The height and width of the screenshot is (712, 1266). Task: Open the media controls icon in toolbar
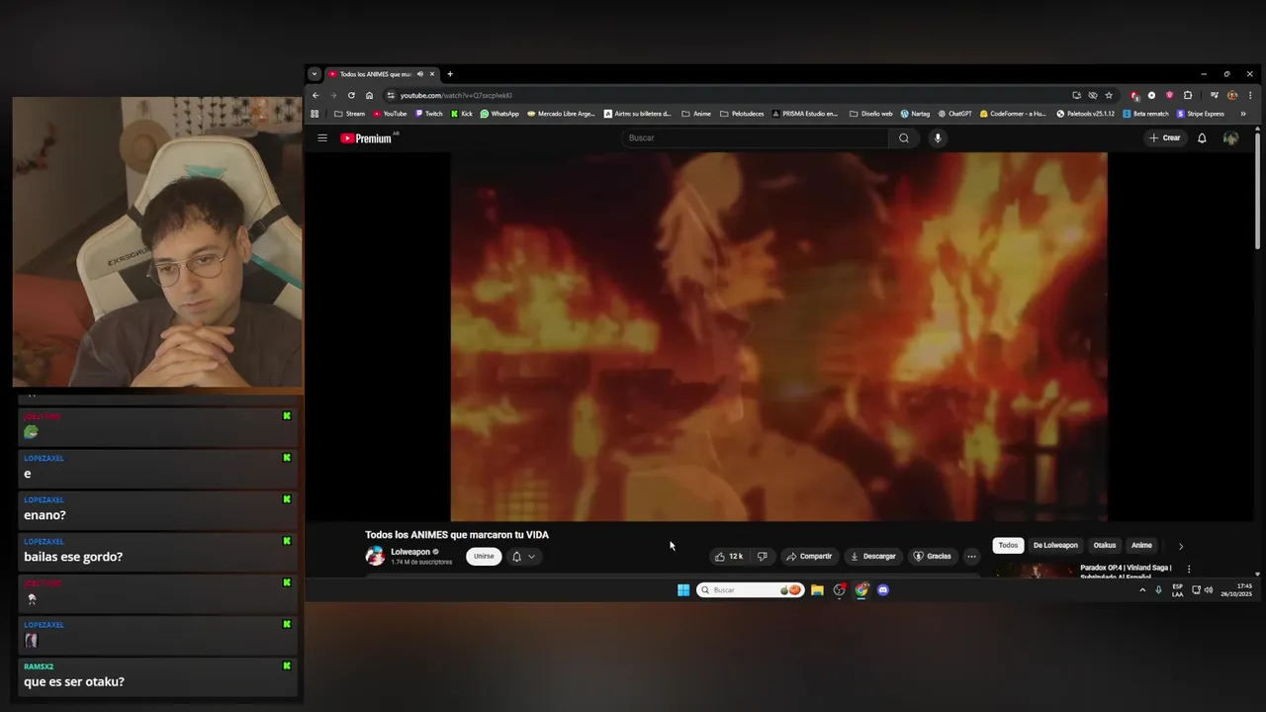(1215, 95)
